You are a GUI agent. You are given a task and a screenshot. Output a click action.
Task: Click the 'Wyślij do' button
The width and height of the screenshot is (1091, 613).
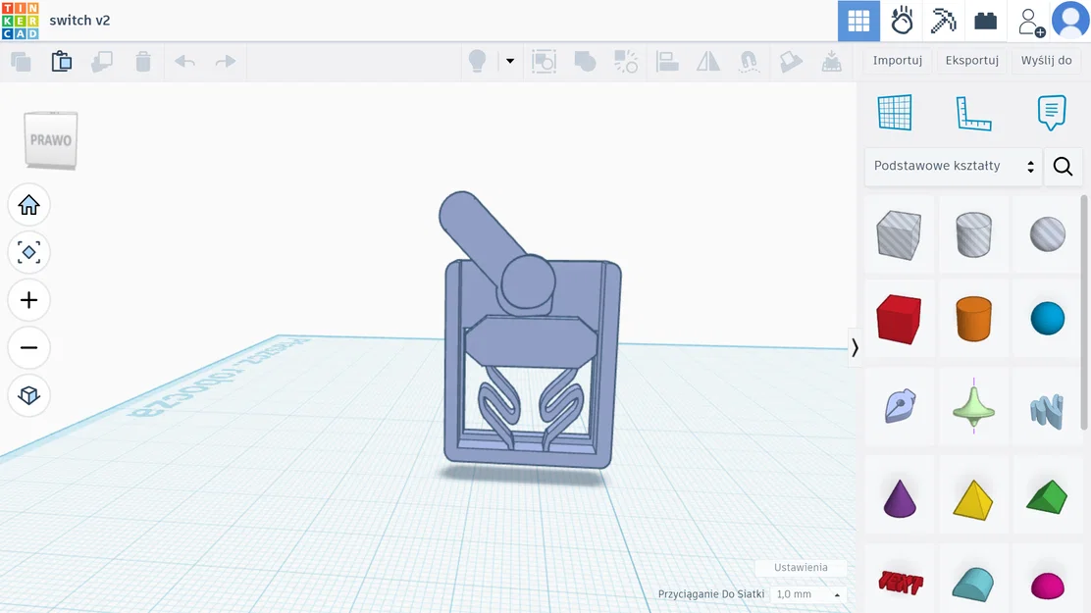tap(1047, 60)
